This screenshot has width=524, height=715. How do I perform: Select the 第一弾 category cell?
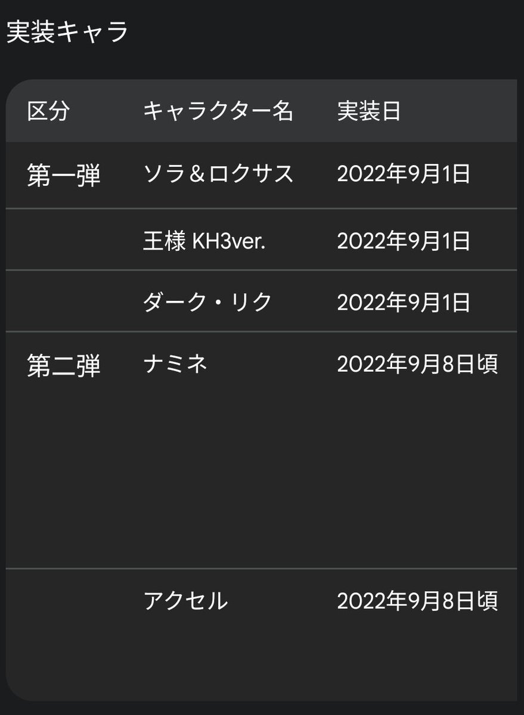[x=64, y=176]
